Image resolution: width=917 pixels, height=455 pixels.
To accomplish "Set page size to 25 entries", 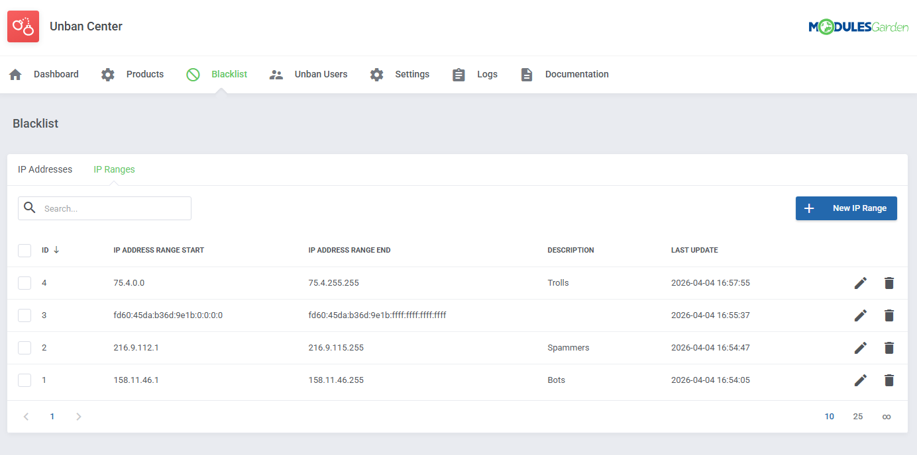I will [x=857, y=416].
